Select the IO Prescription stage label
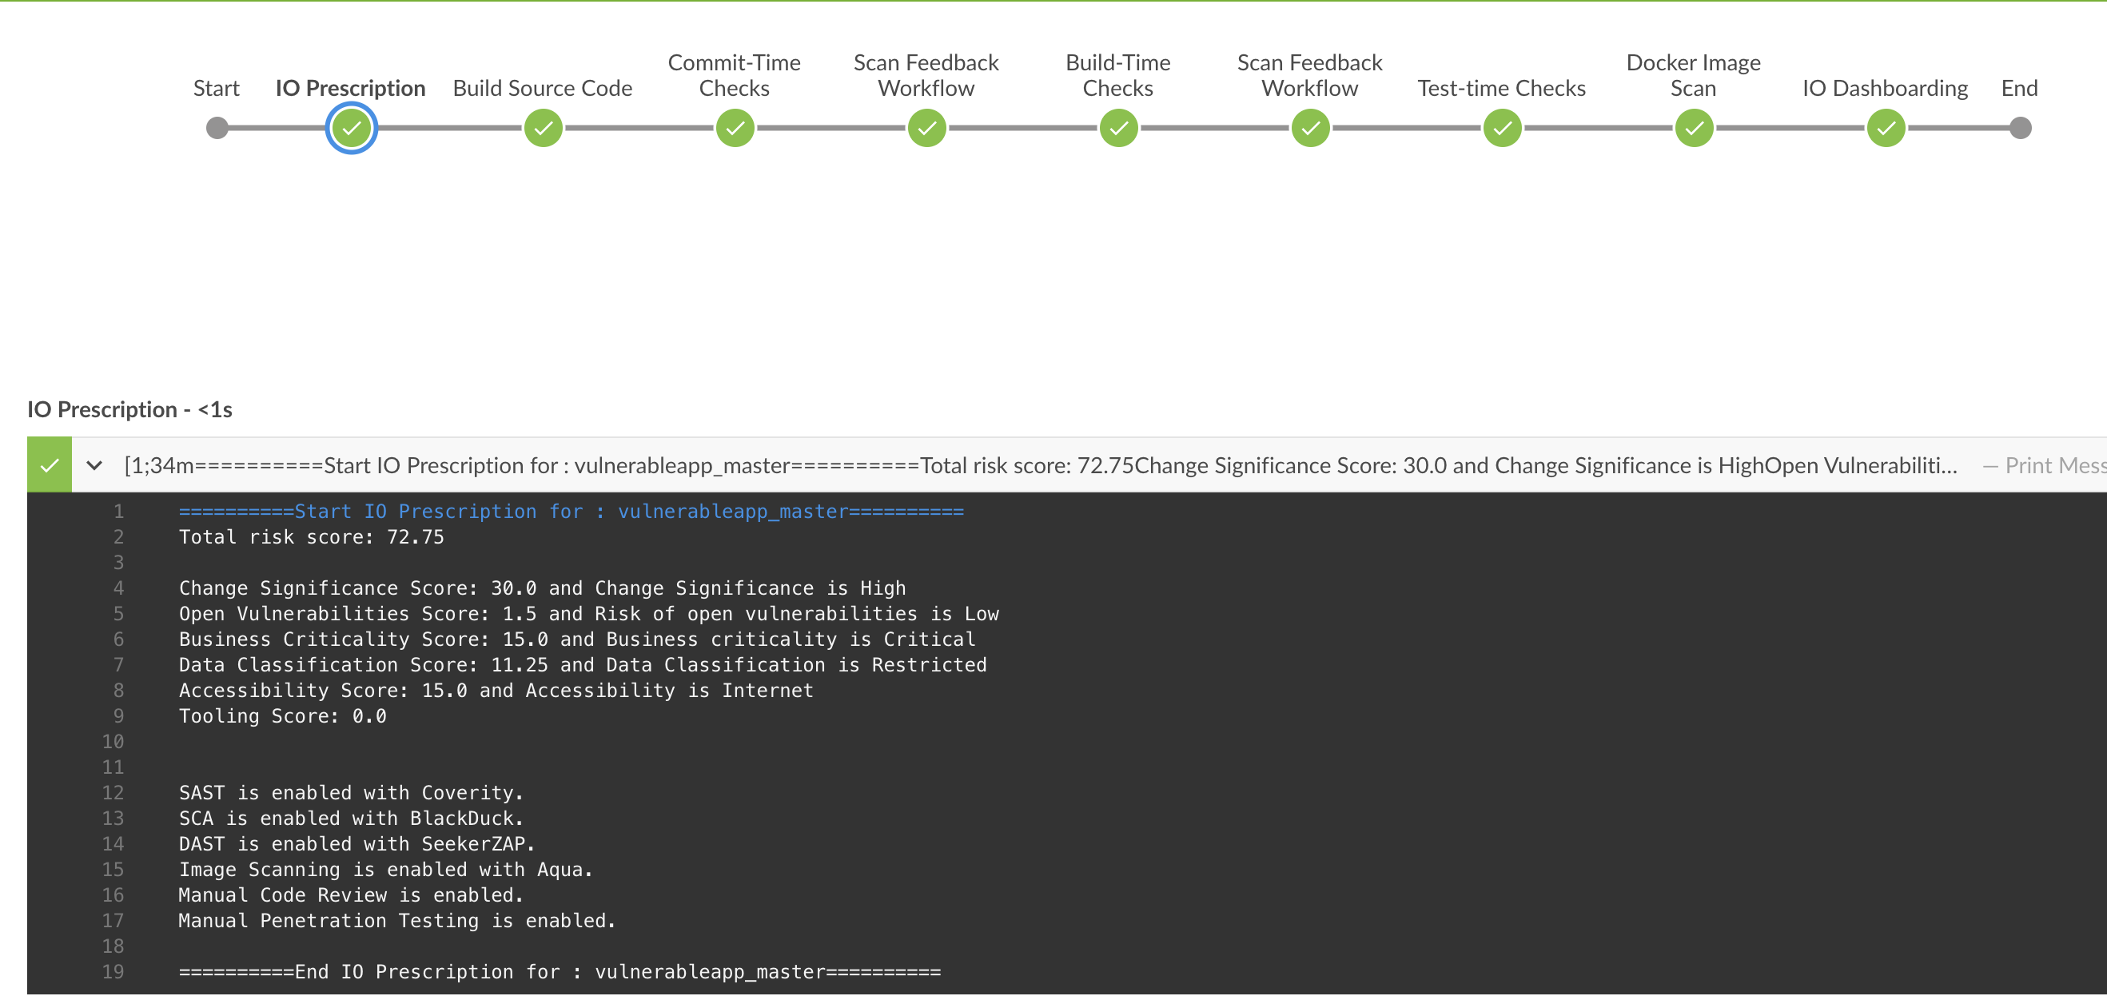This screenshot has width=2107, height=996. click(x=351, y=87)
